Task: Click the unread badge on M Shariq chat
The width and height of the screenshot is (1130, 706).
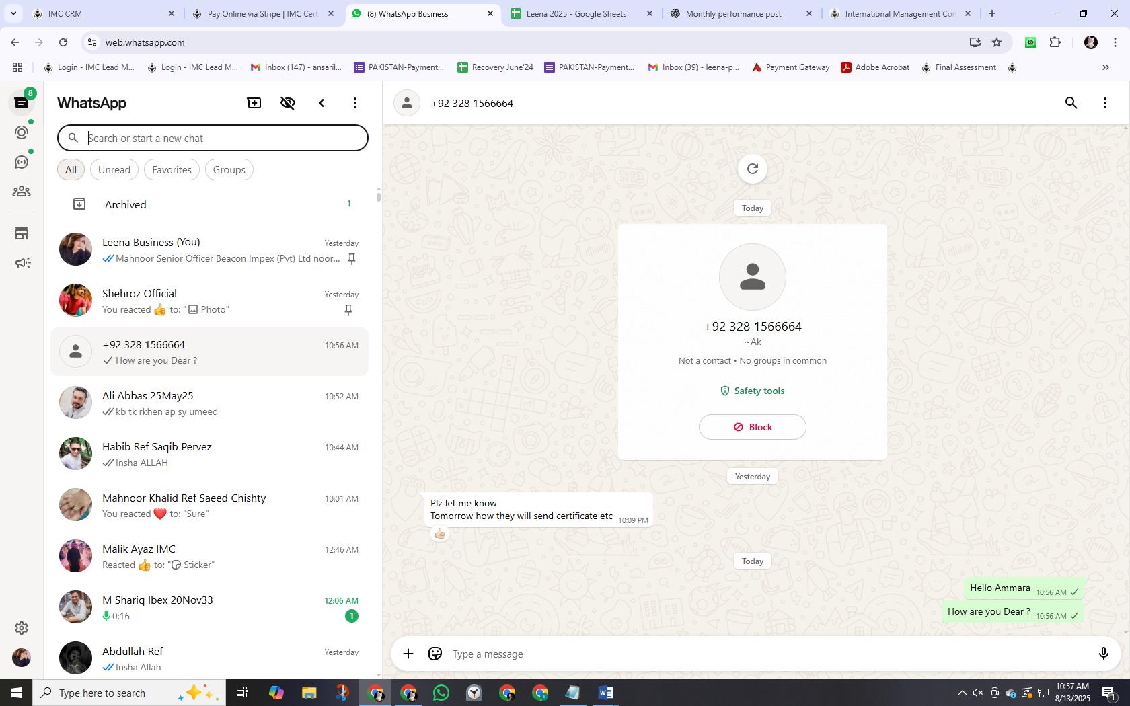Action: pos(351,616)
